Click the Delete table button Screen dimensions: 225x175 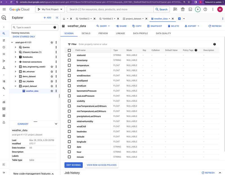click(173, 26)
